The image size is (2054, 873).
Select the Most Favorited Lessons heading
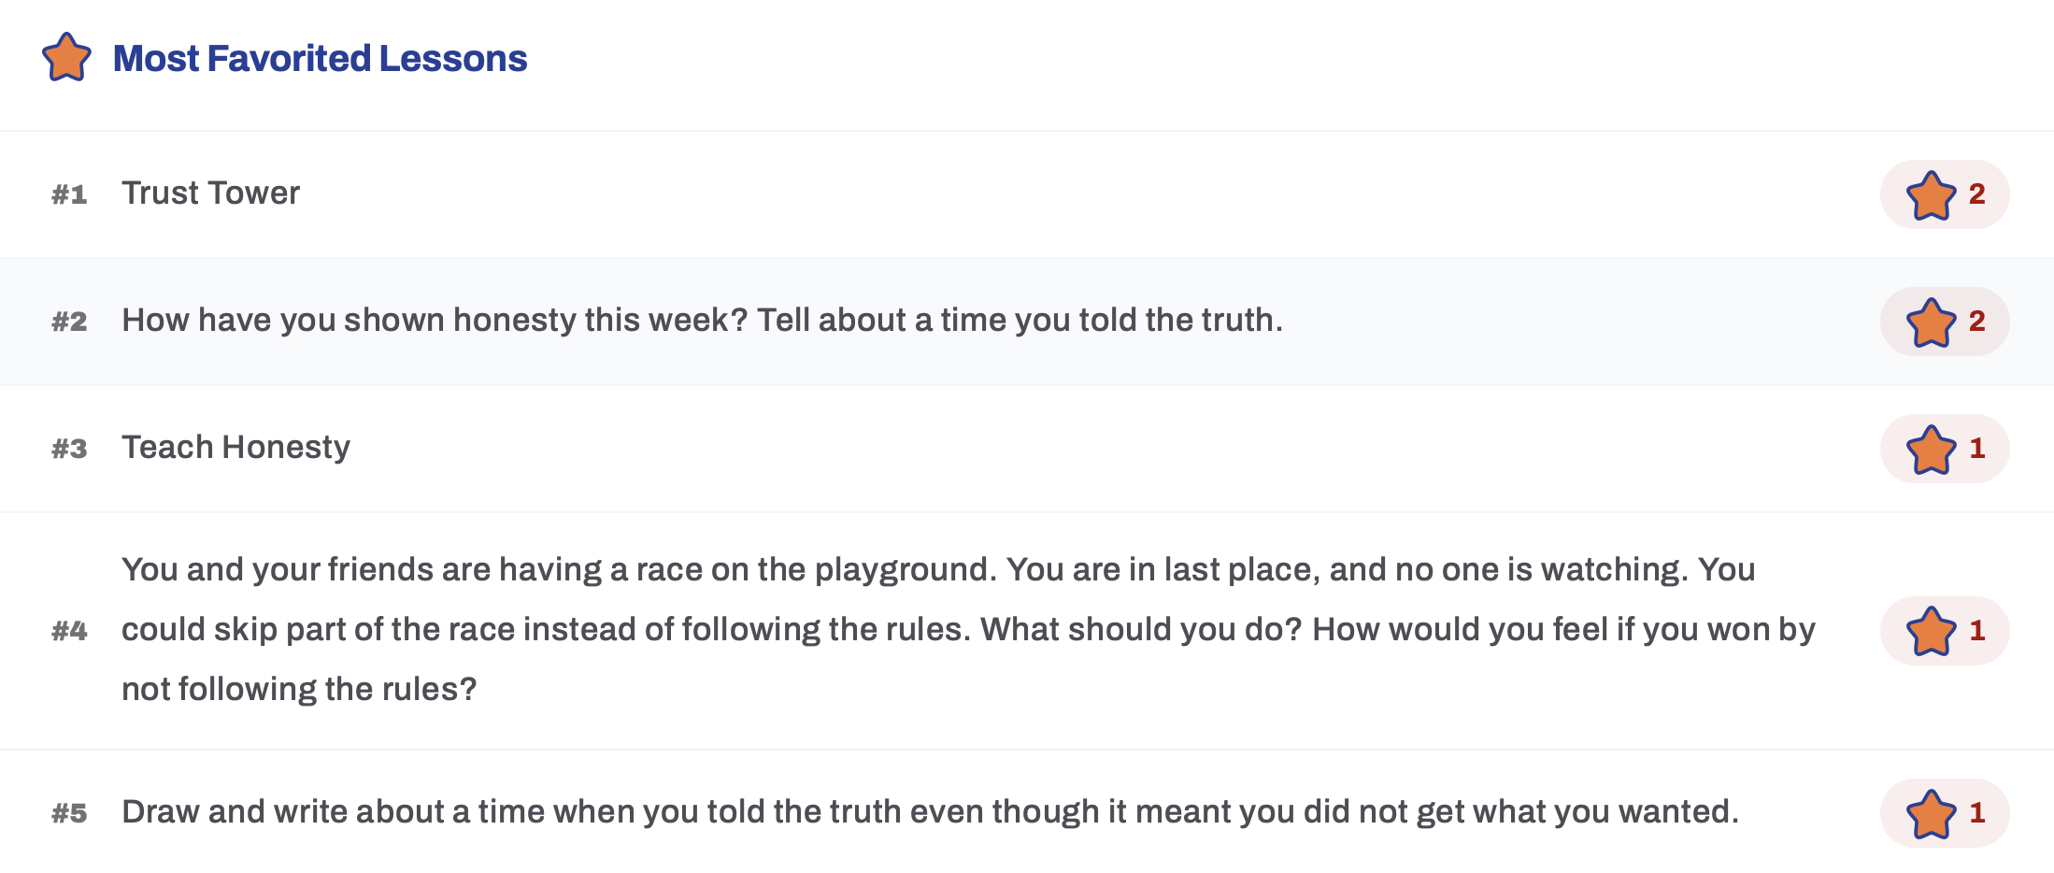click(320, 58)
